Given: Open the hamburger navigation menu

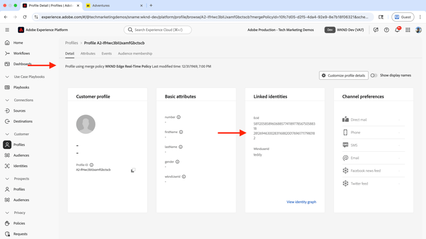Looking at the screenshot, I should 7,30.
